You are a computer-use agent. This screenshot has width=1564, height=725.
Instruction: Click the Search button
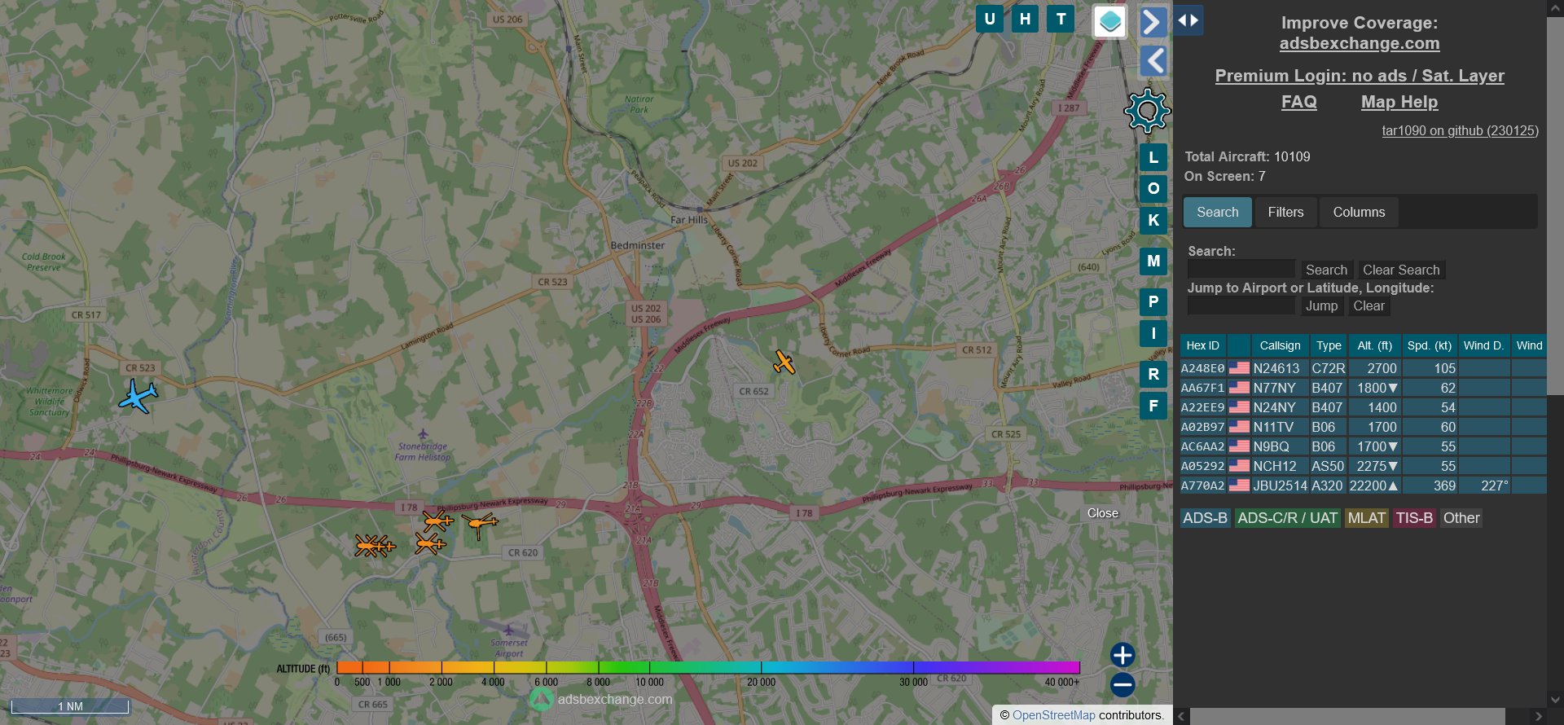1326,270
